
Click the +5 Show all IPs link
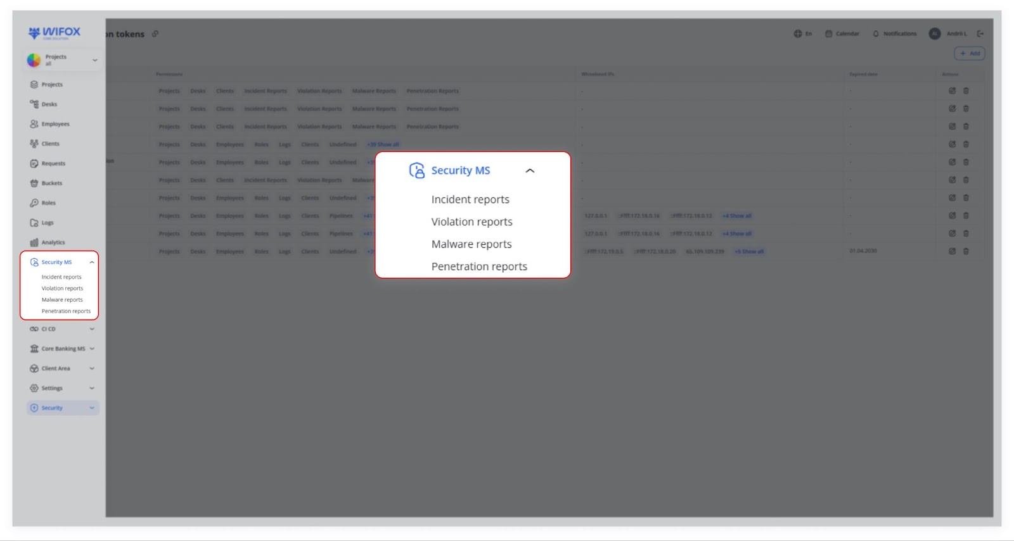[x=749, y=251]
